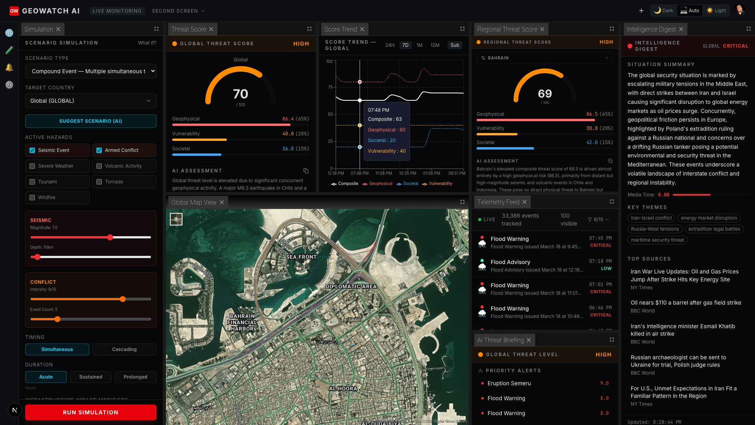Select the 24H trend range
Viewport: 755px width, 425px height.
tap(390, 45)
